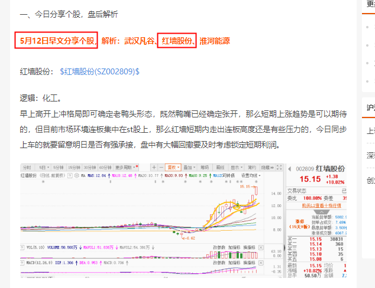Select the MA5:12.64 moving average label
Screen dimensions: 375x288
point(96,176)
